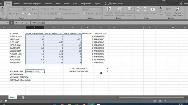This screenshot has width=188, height=105.
Task: Open the font size combo box
Action: click(27, 9)
